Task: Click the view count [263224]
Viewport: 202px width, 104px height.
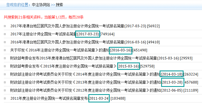Action: coord(191,74)
